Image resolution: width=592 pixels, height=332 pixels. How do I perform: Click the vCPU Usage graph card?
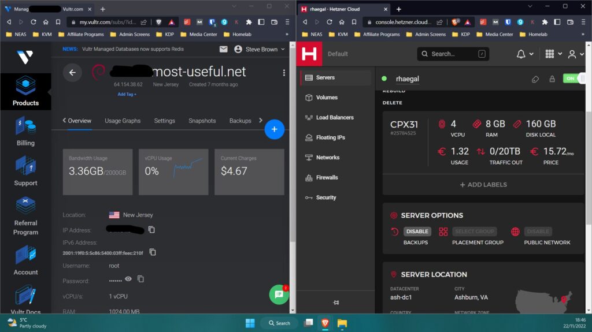173,172
